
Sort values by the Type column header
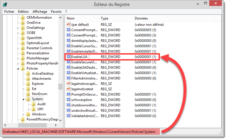(x=116, y=18)
